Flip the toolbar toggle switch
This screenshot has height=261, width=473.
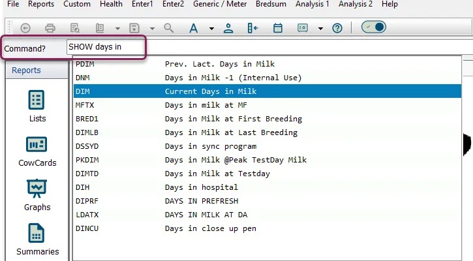pyautogui.click(x=374, y=27)
